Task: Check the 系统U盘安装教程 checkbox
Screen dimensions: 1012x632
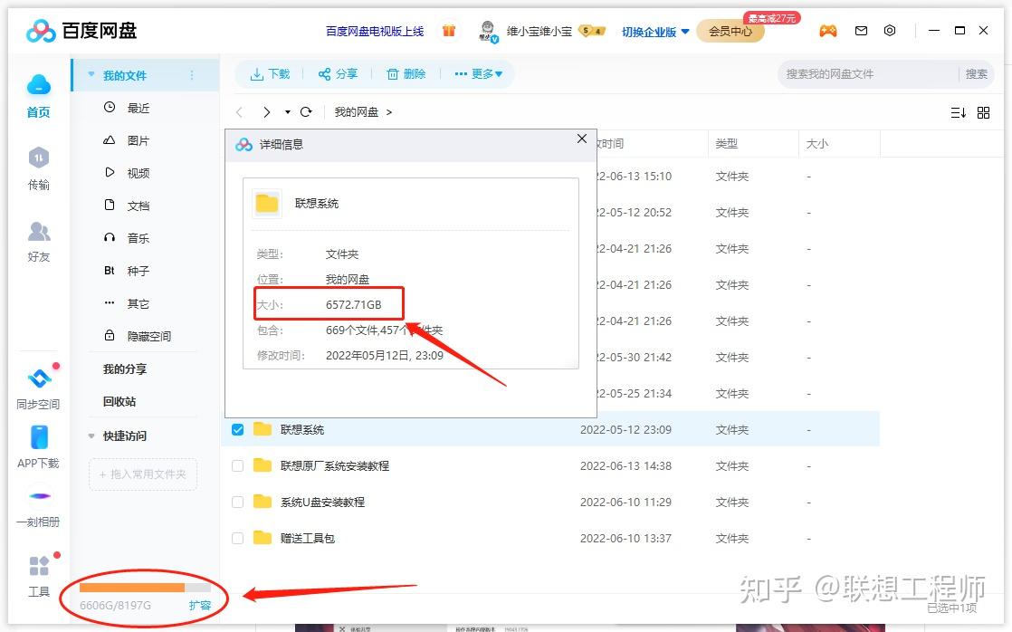Action: click(x=237, y=502)
